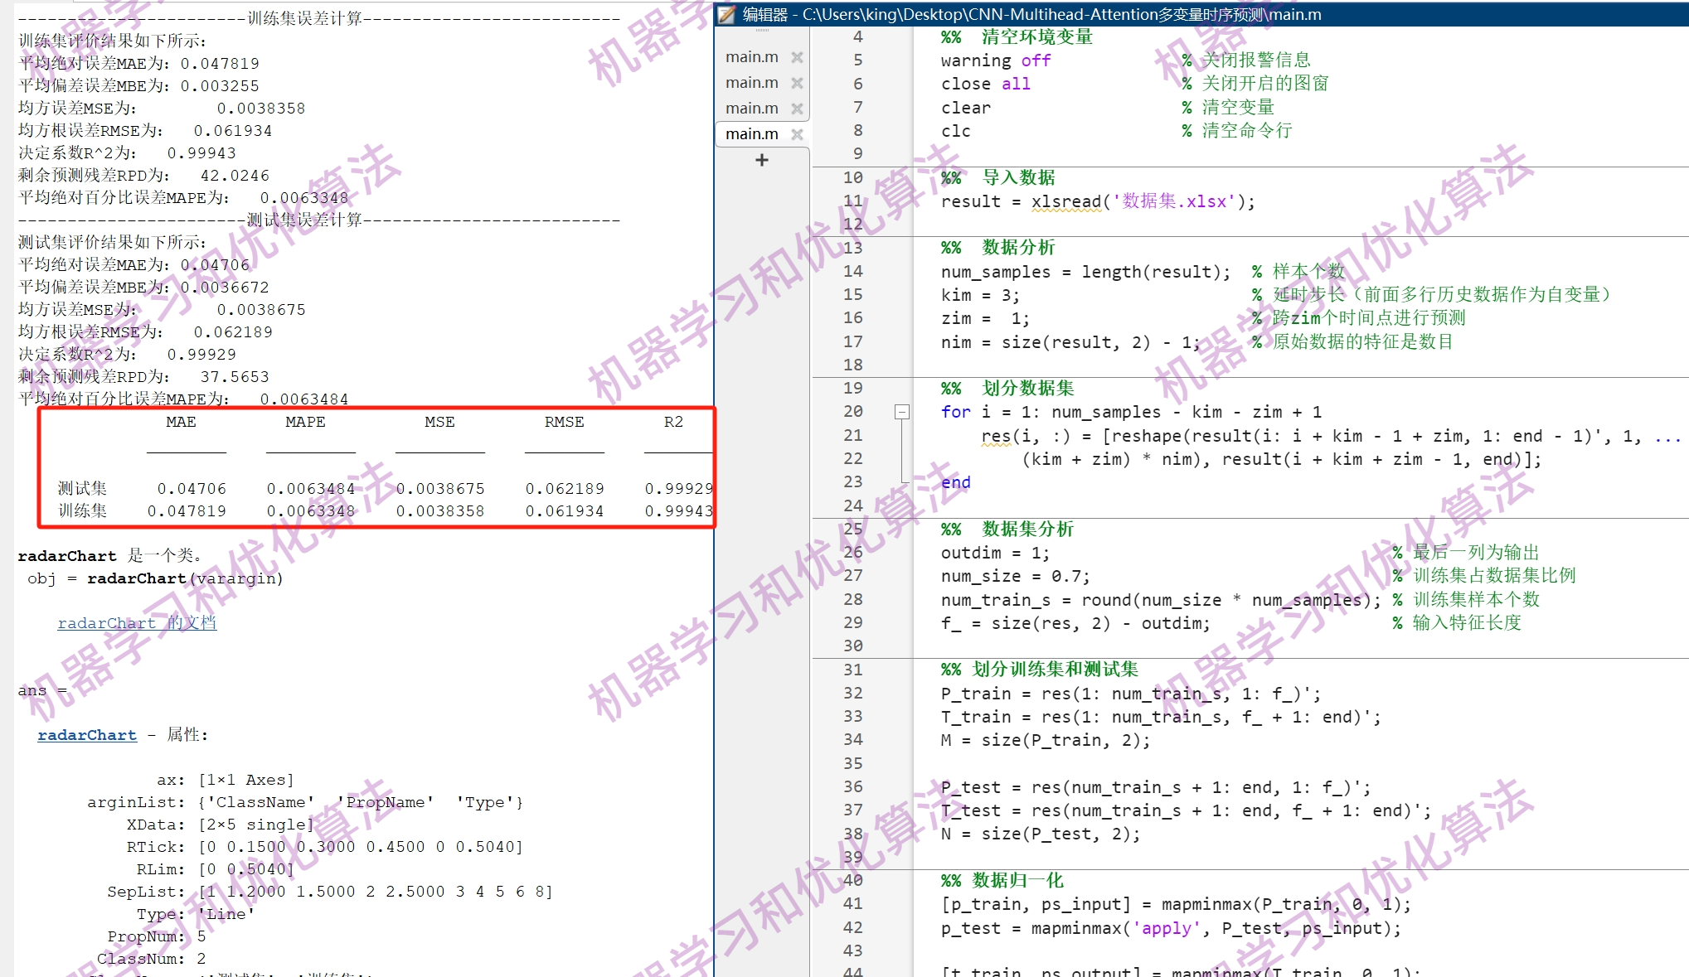Screen dimensions: 1689x977
Task: Open the radarChart 的文档 link
Action: tap(137, 623)
